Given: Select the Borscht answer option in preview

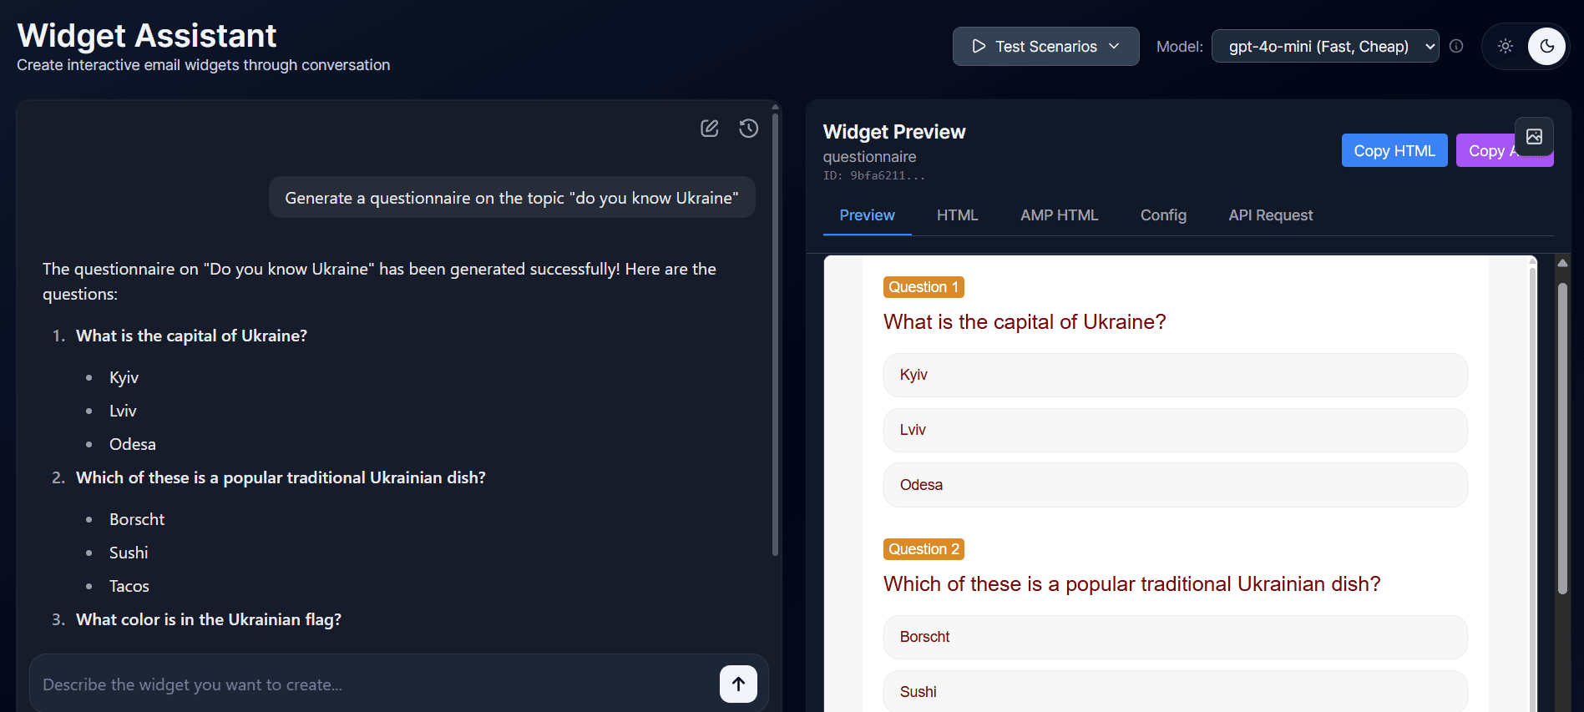Looking at the screenshot, I should 1175,637.
